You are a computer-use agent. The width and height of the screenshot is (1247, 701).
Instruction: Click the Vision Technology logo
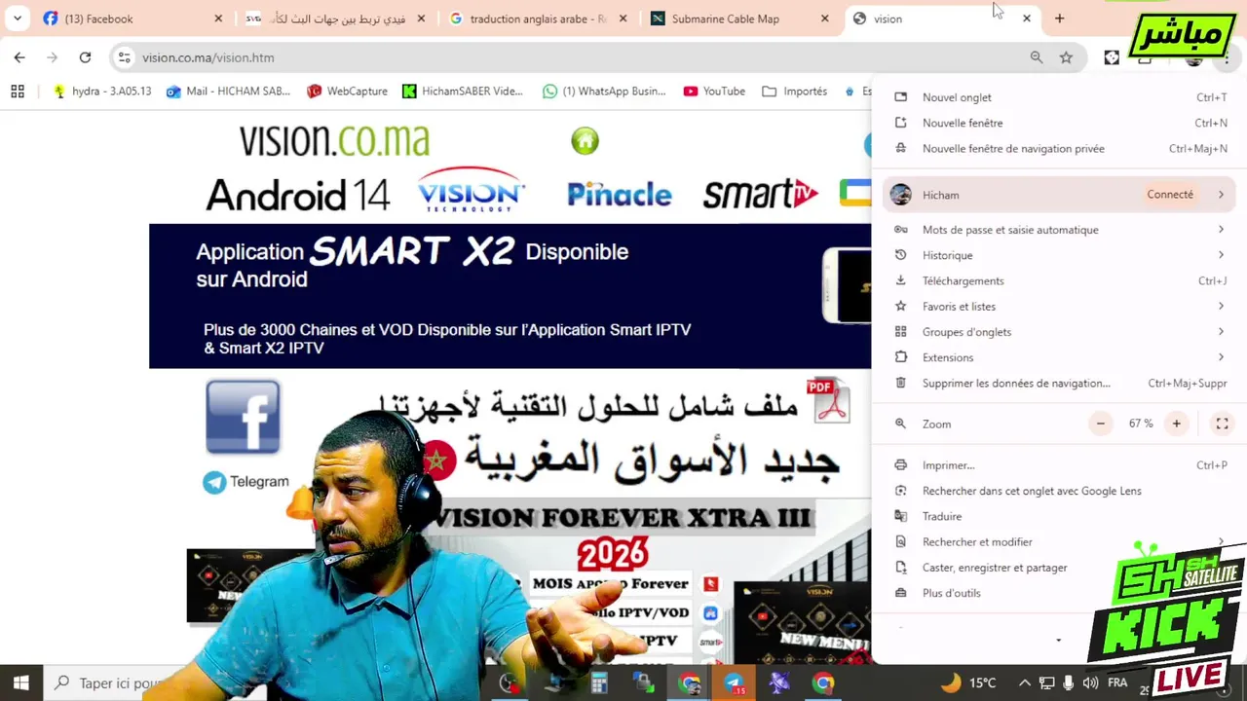pyautogui.click(x=471, y=191)
